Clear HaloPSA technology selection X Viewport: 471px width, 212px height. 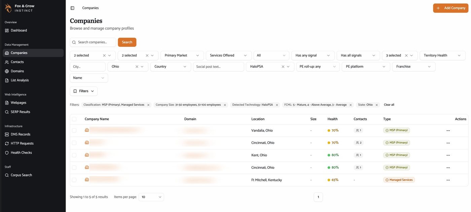tap(283, 67)
